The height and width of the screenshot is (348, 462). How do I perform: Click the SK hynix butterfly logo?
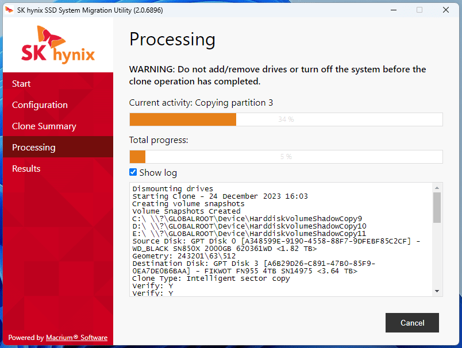(58, 44)
